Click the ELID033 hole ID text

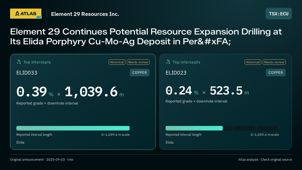pos(27,73)
